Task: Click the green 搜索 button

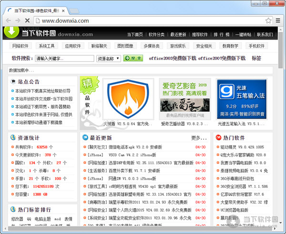Action: (133, 58)
